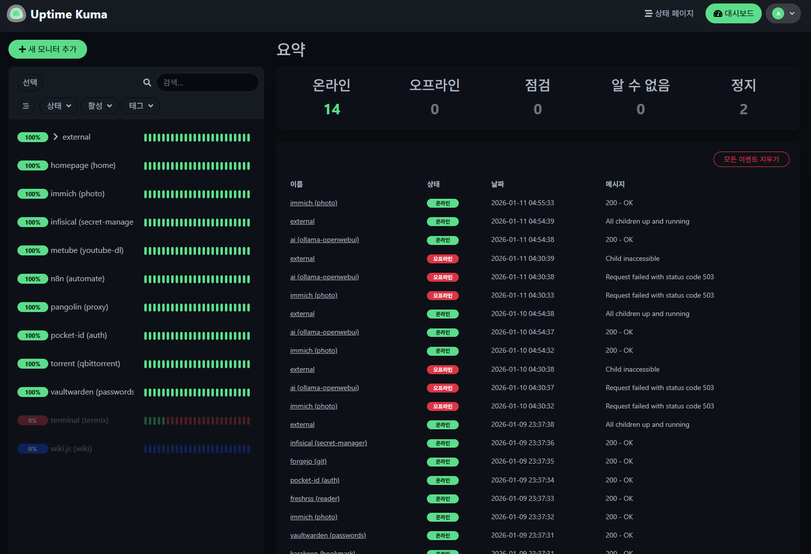Open the infisical (secret-manager) event link
Viewport: 811px width, 554px height.
click(x=328, y=443)
